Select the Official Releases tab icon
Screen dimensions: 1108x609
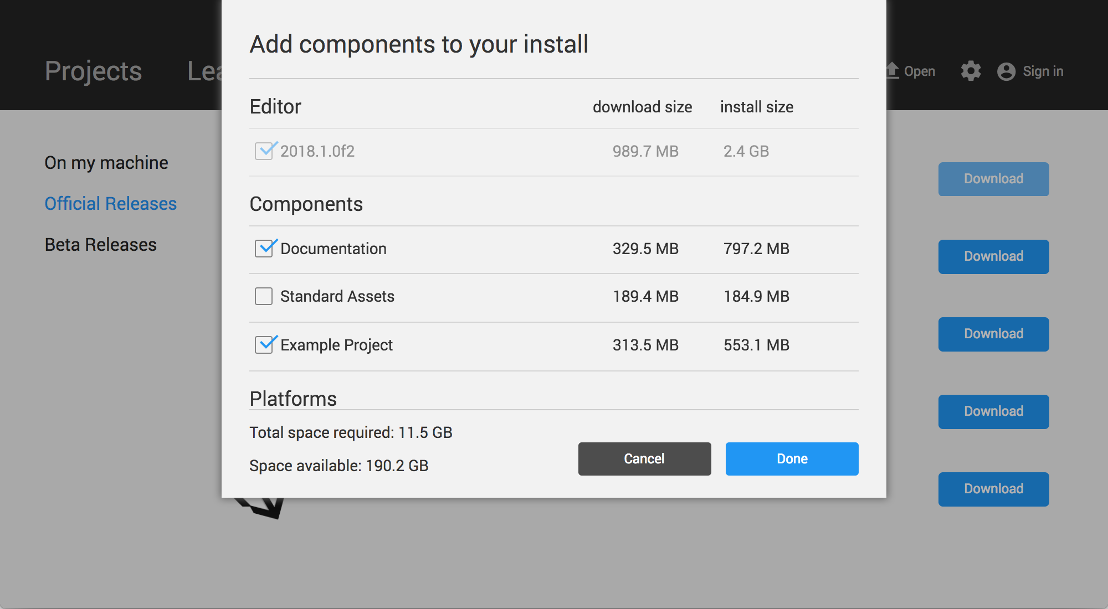111,203
